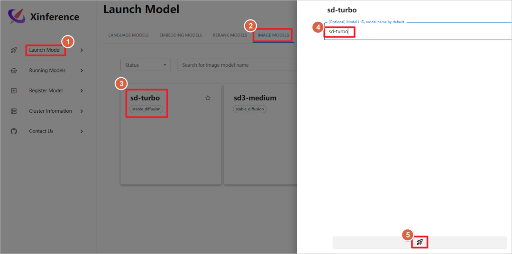
Task: Click the robot icon beside Running Models
Action: point(14,71)
